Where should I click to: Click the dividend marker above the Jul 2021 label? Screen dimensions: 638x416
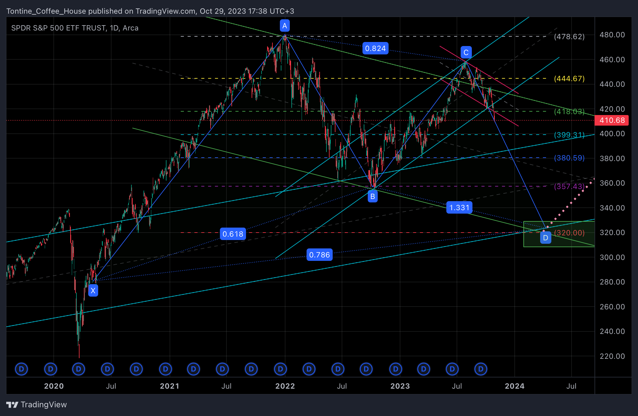pyautogui.click(x=222, y=369)
